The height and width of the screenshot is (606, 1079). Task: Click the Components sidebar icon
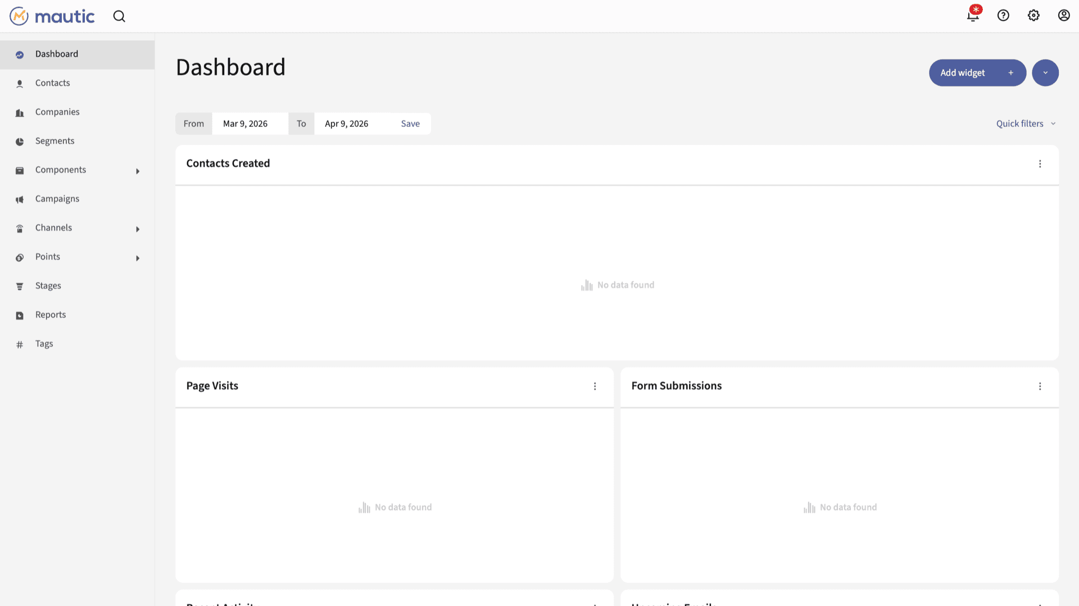[x=20, y=171]
